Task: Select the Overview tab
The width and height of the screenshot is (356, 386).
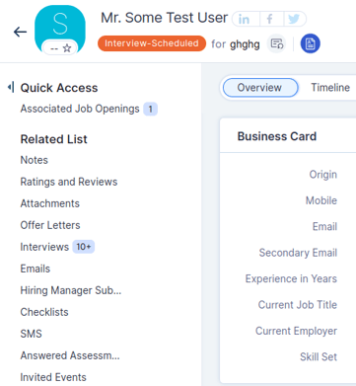Action: click(260, 88)
